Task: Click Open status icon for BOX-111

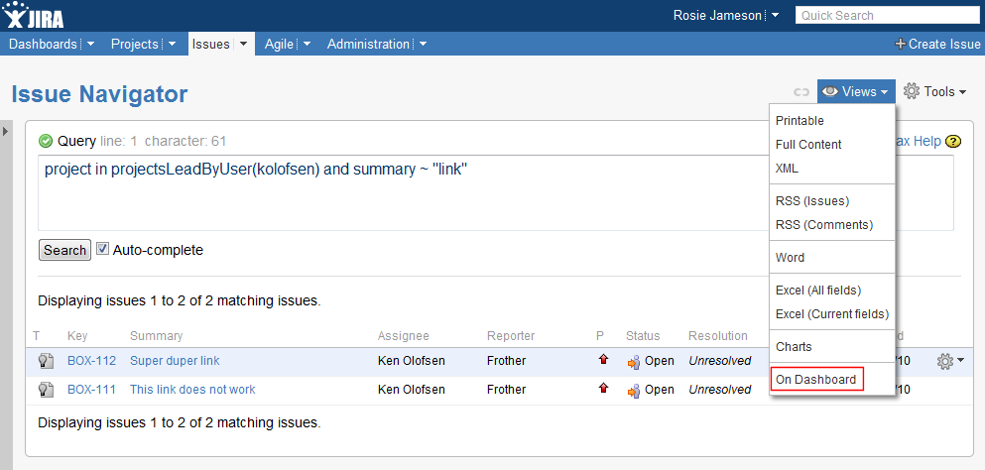Action: [633, 391]
